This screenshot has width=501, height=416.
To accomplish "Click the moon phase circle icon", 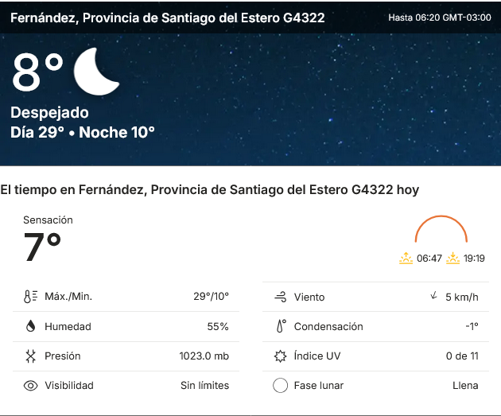I will [x=280, y=386].
